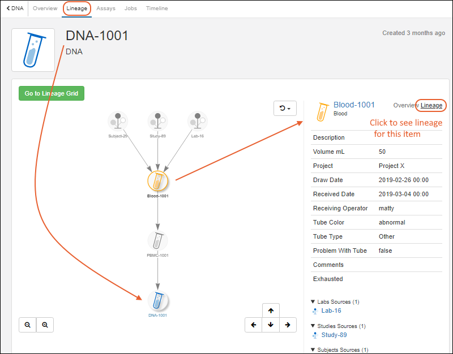This screenshot has height=354, width=453.
Task: Collapse the Studies Sources section
Action: 313,326
